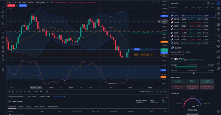Image resolution: width=221 pixels, height=115 pixels.
Task: Click the blue buy price button 1.0573
Action: point(23,6)
